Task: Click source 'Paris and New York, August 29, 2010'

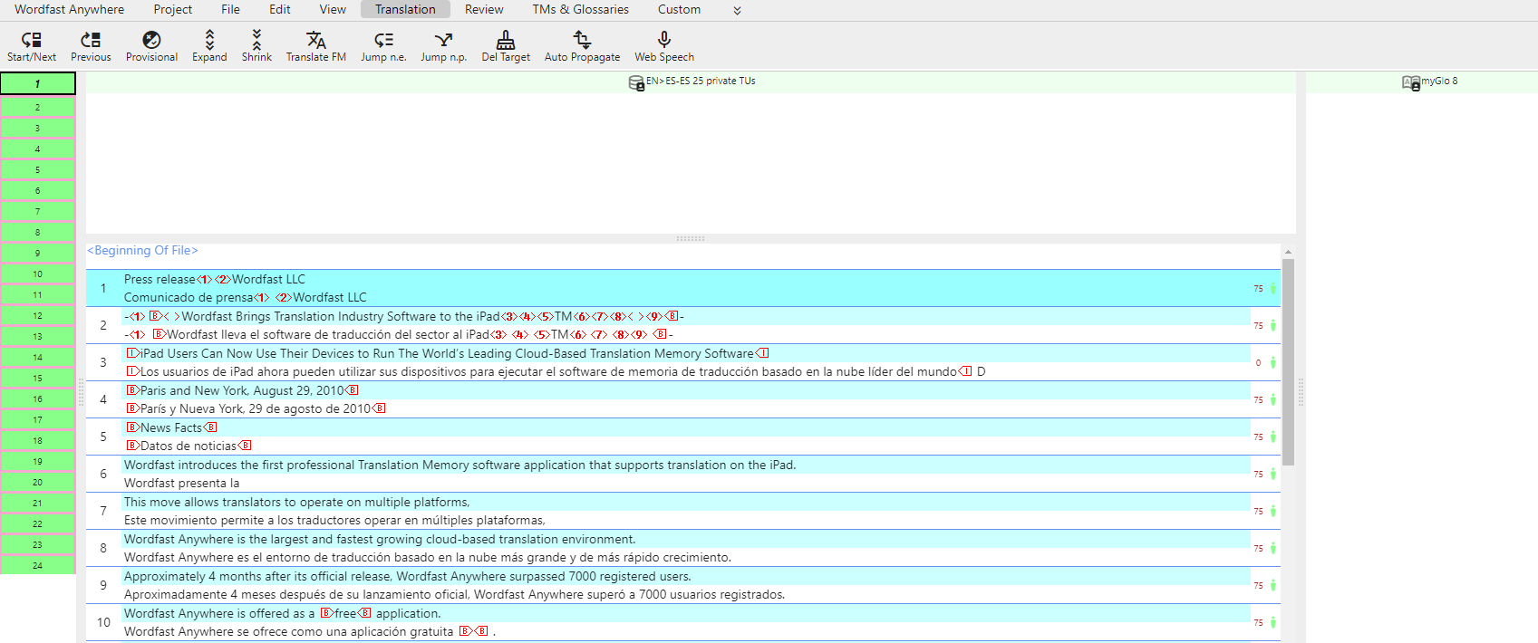Action: [242, 390]
